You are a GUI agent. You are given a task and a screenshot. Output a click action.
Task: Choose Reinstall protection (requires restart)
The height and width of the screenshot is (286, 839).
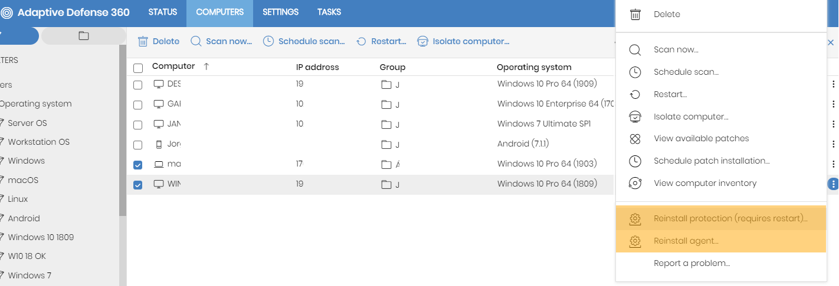point(720,218)
